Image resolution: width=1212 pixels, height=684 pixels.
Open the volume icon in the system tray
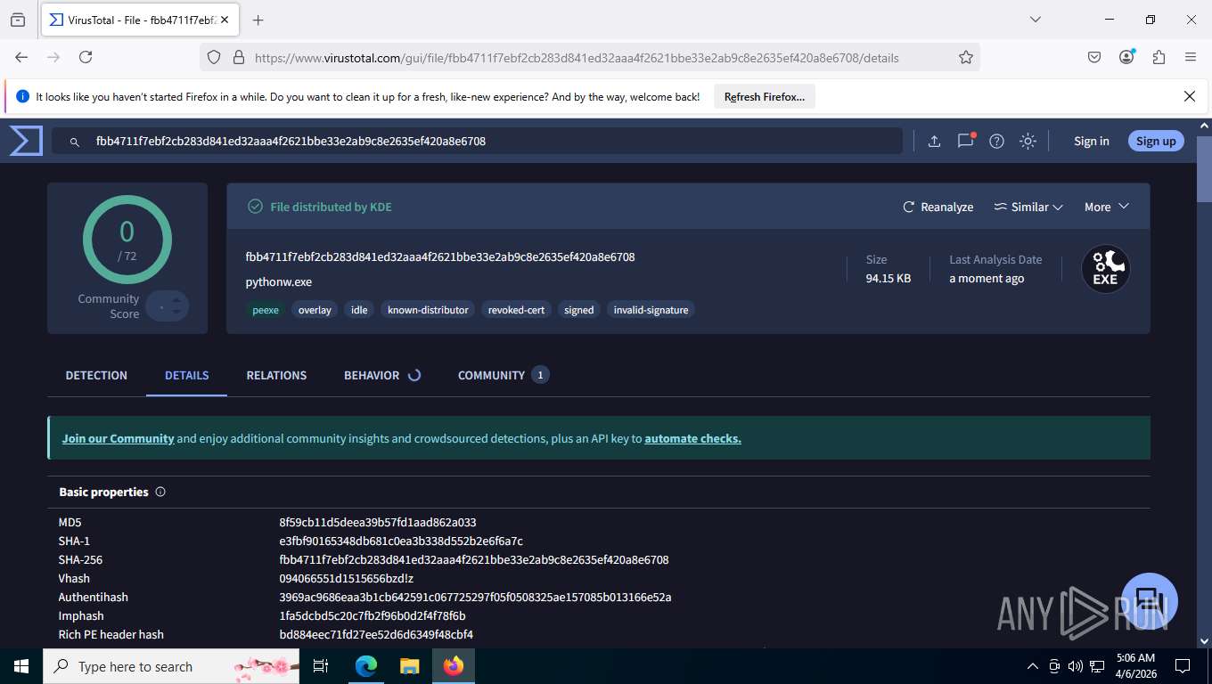1075,666
